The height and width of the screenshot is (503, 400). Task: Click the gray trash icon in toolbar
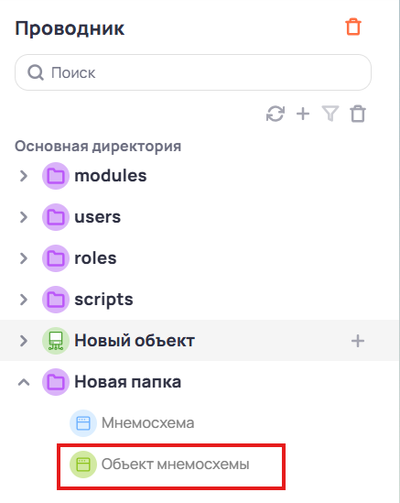tap(358, 114)
